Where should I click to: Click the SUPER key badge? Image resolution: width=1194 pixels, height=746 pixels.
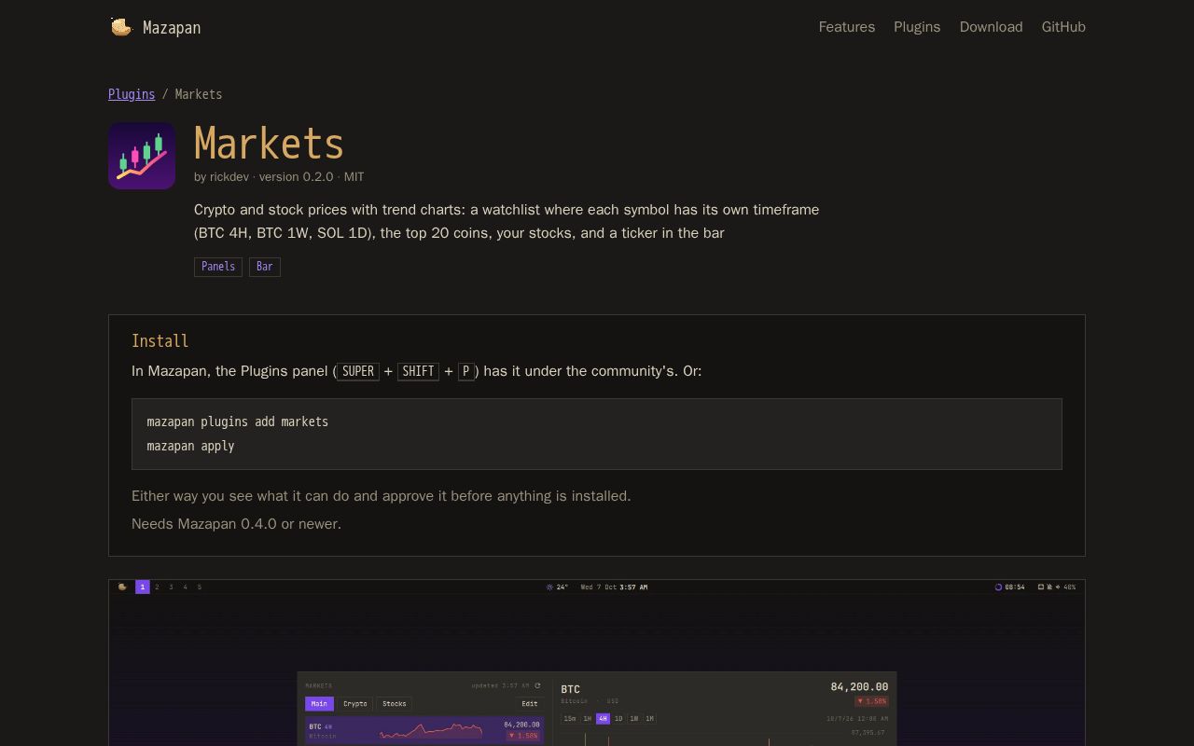pyautogui.click(x=358, y=371)
